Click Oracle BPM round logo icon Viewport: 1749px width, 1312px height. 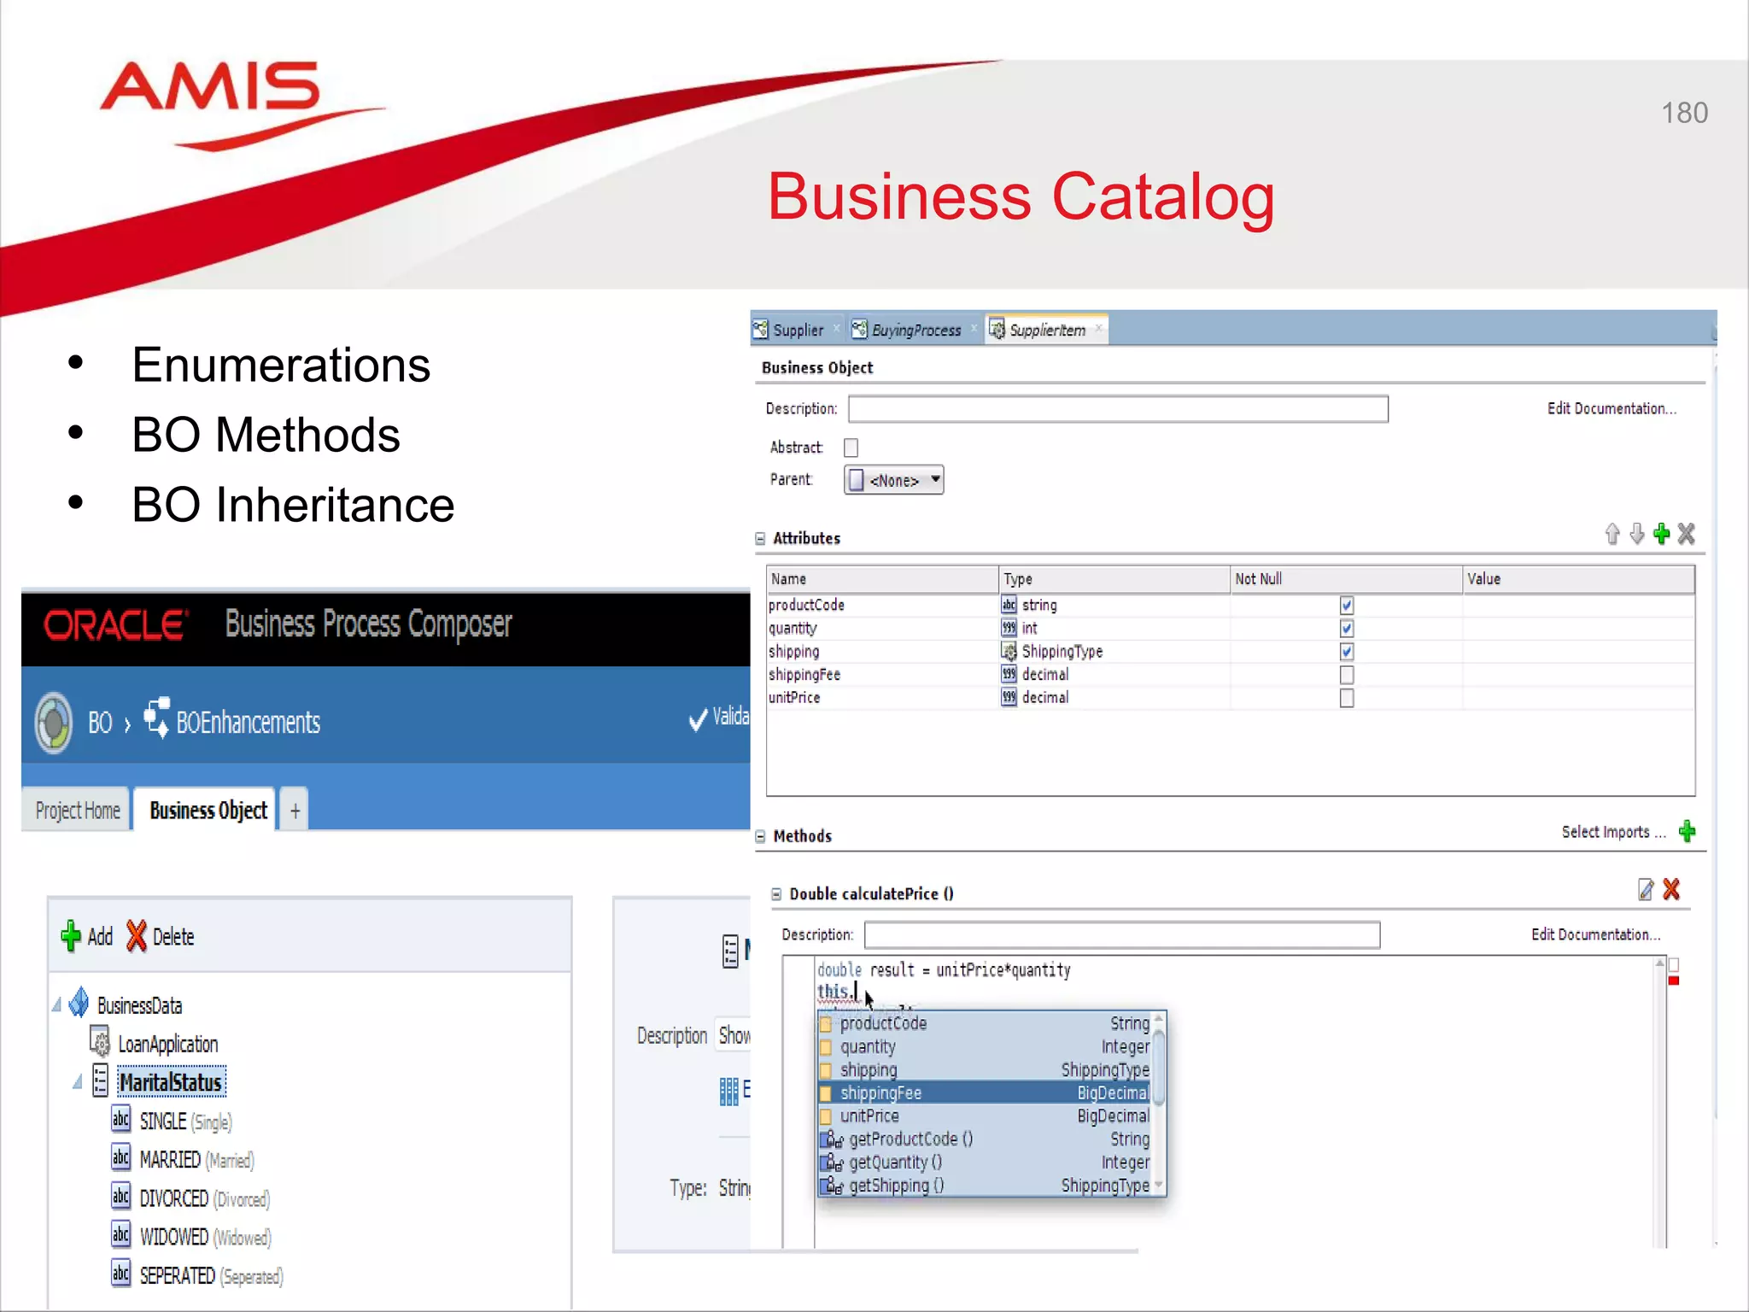54,723
